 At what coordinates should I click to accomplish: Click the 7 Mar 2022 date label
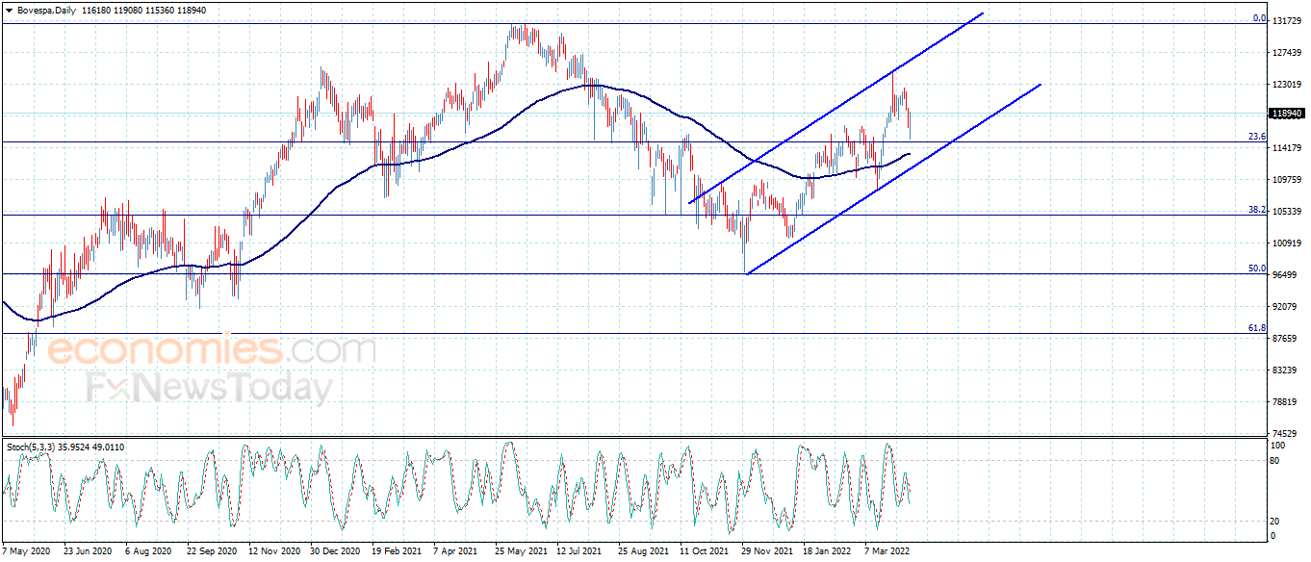(886, 552)
